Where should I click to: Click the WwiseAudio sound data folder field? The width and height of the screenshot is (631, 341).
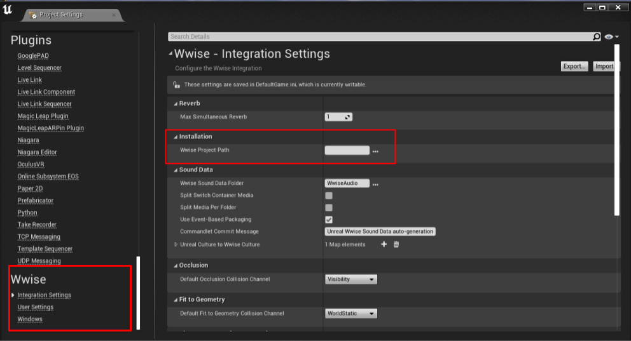(347, 183)
